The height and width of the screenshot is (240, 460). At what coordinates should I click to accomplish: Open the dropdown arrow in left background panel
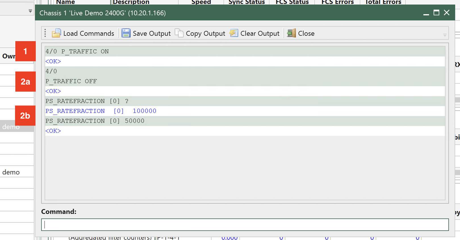coord(30,11)
